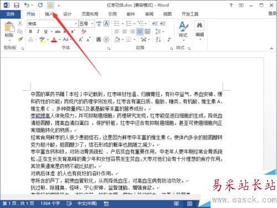Save the document from Quick Access Toolbar
This screenshot has height=208, width=277.
click(17, 5)
